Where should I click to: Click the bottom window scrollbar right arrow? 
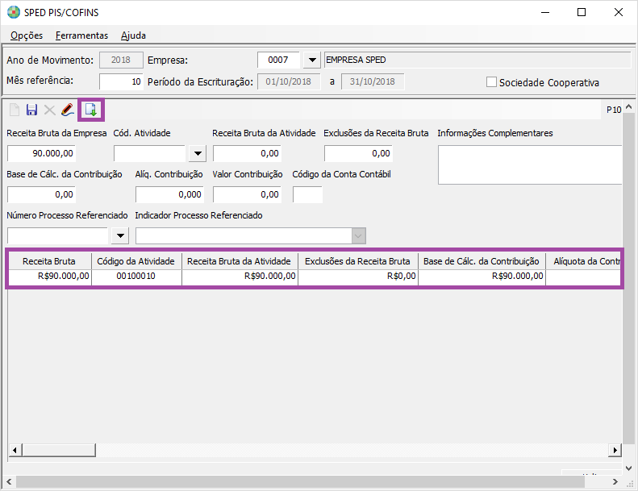coord(615,481)
